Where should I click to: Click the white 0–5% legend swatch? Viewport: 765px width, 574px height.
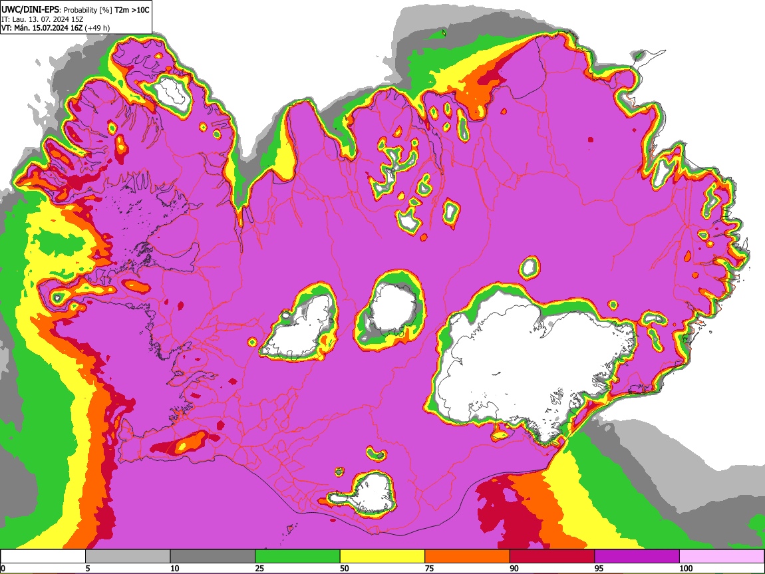43,556
